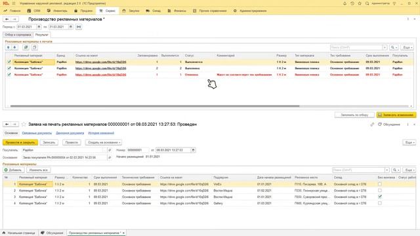
Task: Click Записать изменения button
Action: click(396, 115)
